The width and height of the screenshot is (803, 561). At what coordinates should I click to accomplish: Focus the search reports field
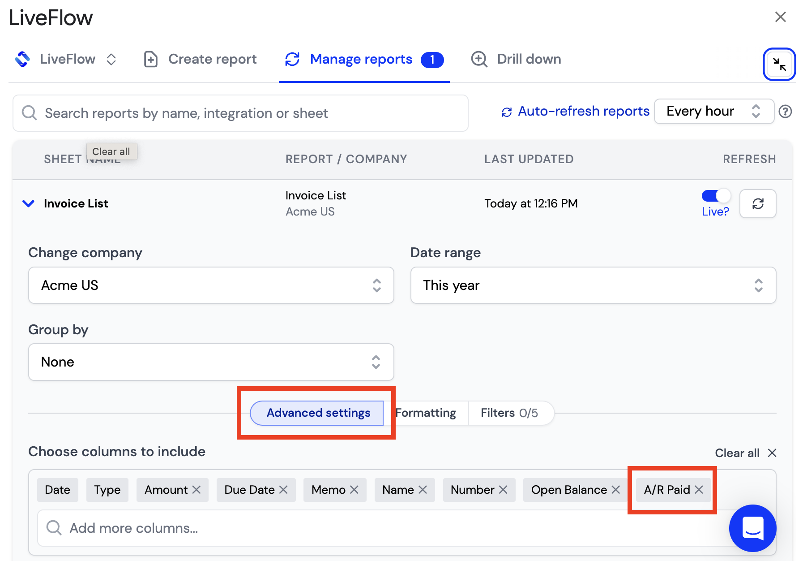tap(240, 113)
